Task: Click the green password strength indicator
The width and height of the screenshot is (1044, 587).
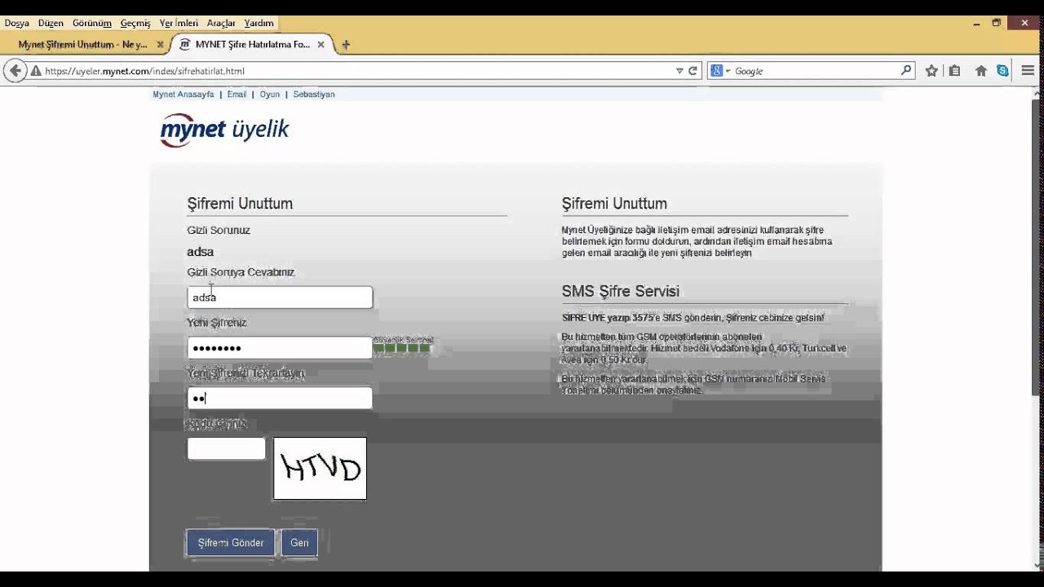Action: click(x=401, y=348)
